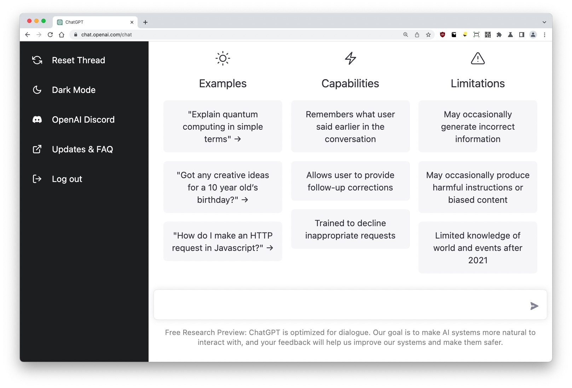Screen dimensions: 572x388
Task: Click the Log out arrow icon
Action: click(x=37, y=179)
